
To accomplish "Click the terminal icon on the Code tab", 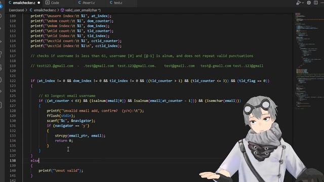I will (x=48, y=3).
